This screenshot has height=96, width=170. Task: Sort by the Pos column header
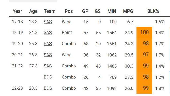point(69,11)
